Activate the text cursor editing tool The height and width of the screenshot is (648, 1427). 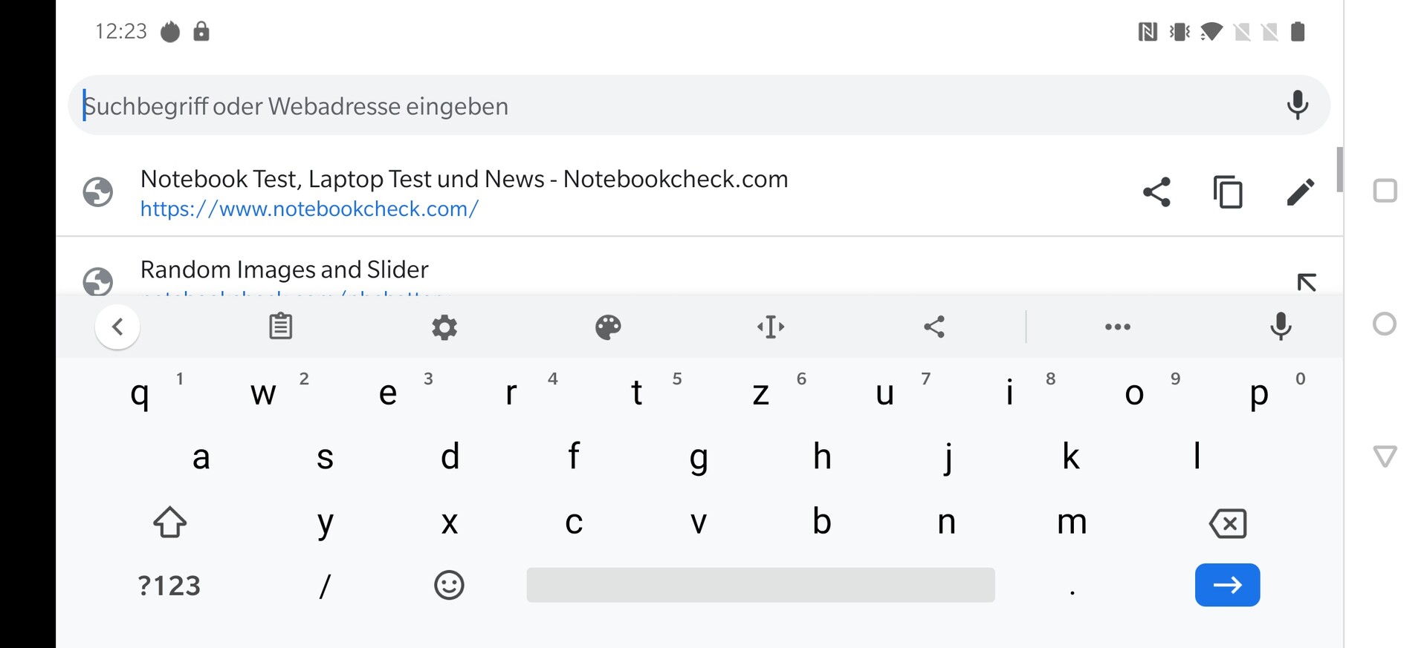coord(771,327)
